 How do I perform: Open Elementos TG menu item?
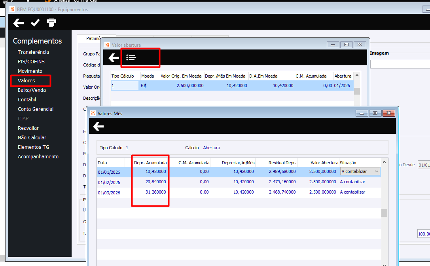click(x=34, y=147)
